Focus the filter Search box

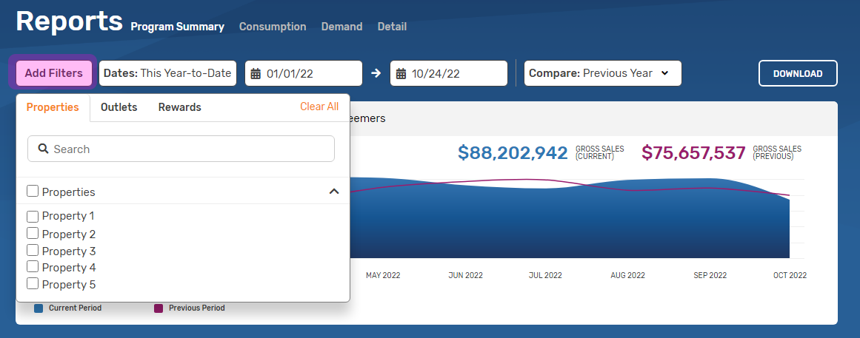coord(181,149)
